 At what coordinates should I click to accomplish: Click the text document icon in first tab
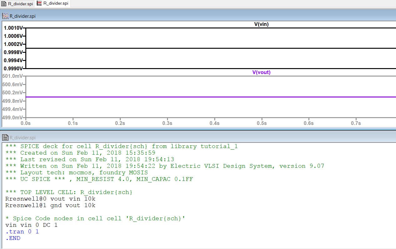pyautogui.click(x=4, y=4)
